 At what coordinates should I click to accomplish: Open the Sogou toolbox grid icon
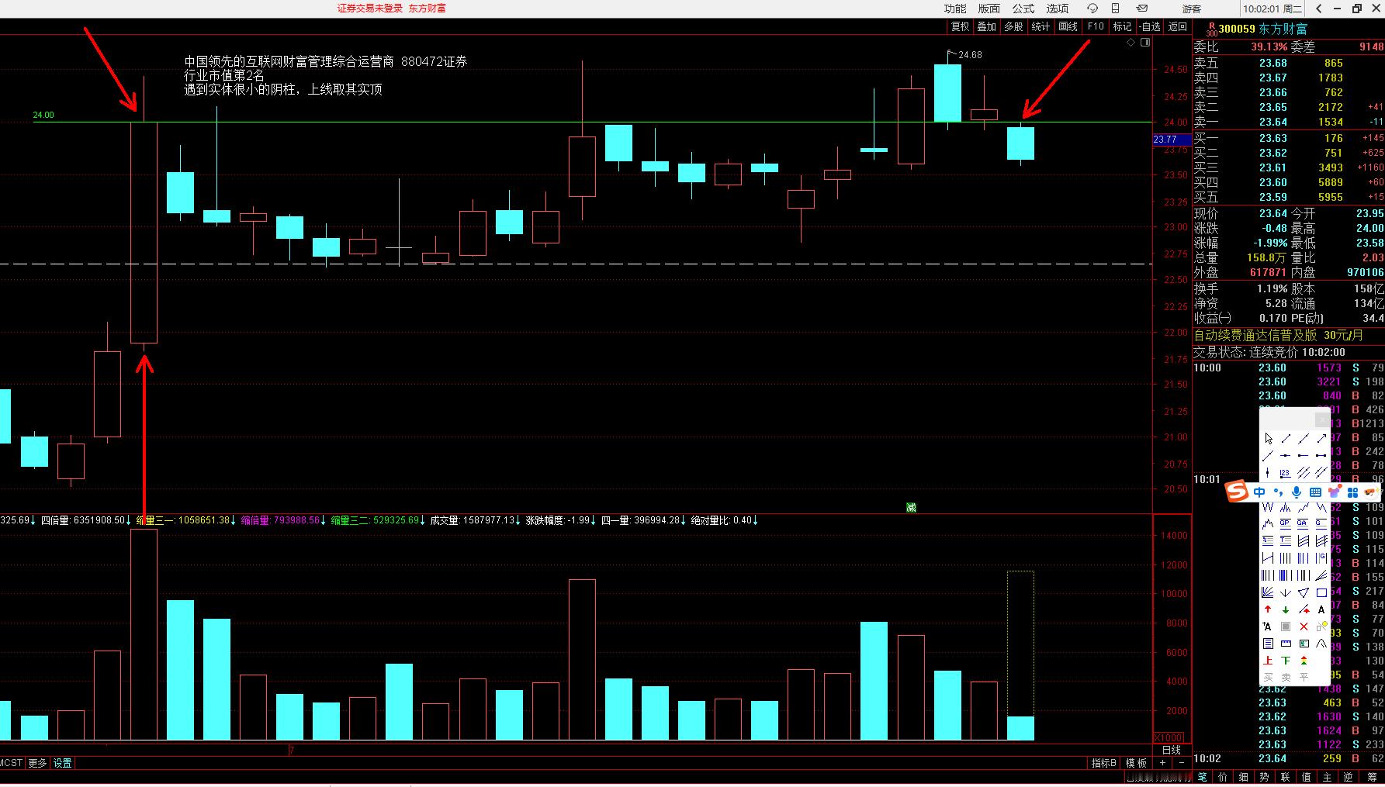tap(1353, 492)
